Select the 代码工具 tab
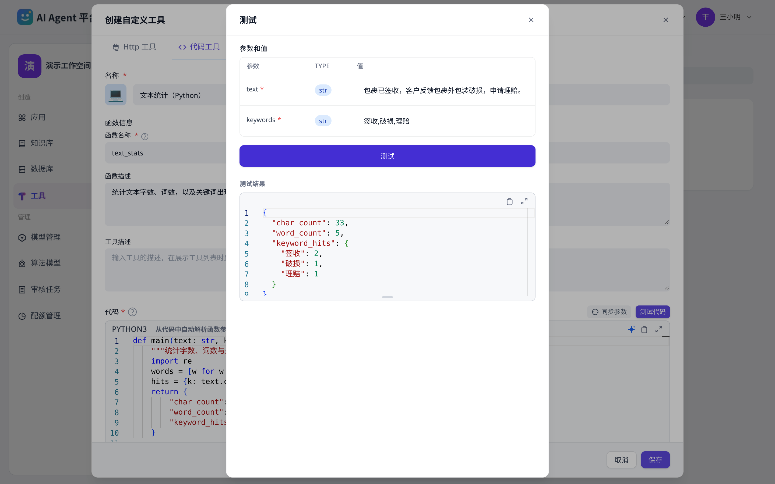Screen dimensions: 775x484 [x=199, y=47]
